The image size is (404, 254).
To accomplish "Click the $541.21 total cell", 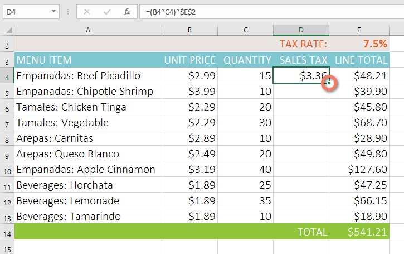I will coord(359,232).
